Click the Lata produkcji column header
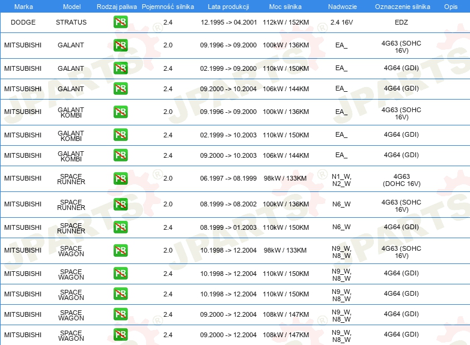The height and width of the screenshot is (345, 470). tap(228, 7)
